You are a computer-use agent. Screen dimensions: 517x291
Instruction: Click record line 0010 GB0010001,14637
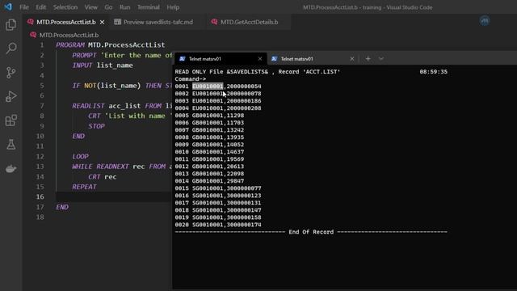209,152
